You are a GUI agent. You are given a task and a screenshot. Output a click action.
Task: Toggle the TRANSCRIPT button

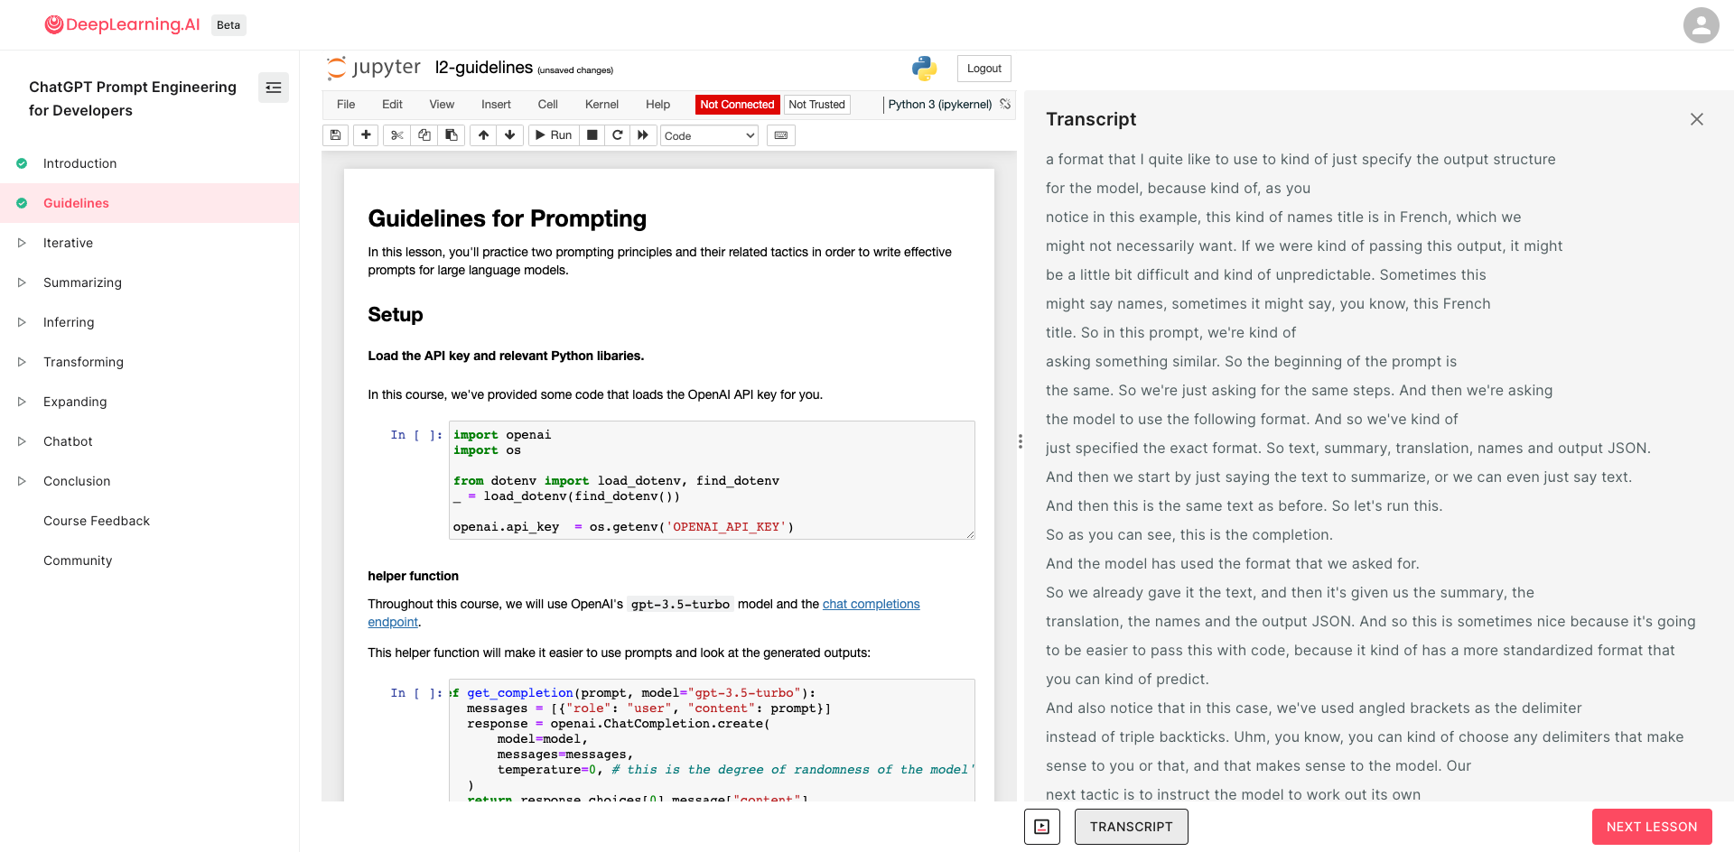click(1132, 827)
